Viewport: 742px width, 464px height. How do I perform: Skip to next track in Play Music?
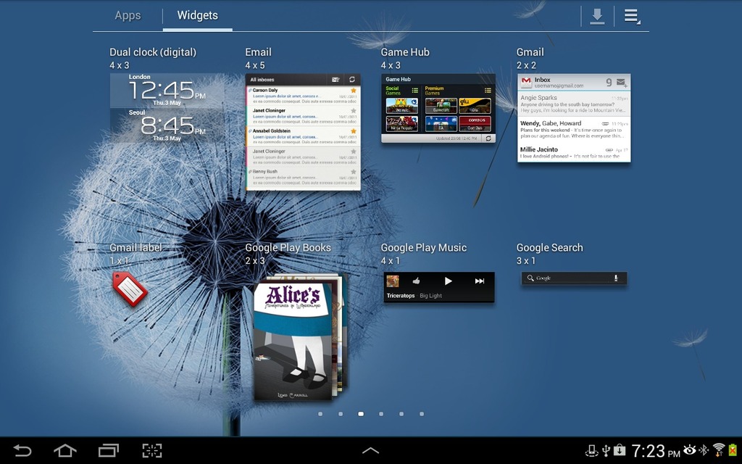pyautogui.click(x=480, y=281)
